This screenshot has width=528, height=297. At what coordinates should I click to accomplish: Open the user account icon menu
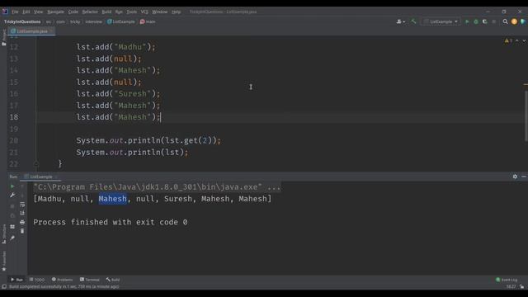(x=400, y=21)
